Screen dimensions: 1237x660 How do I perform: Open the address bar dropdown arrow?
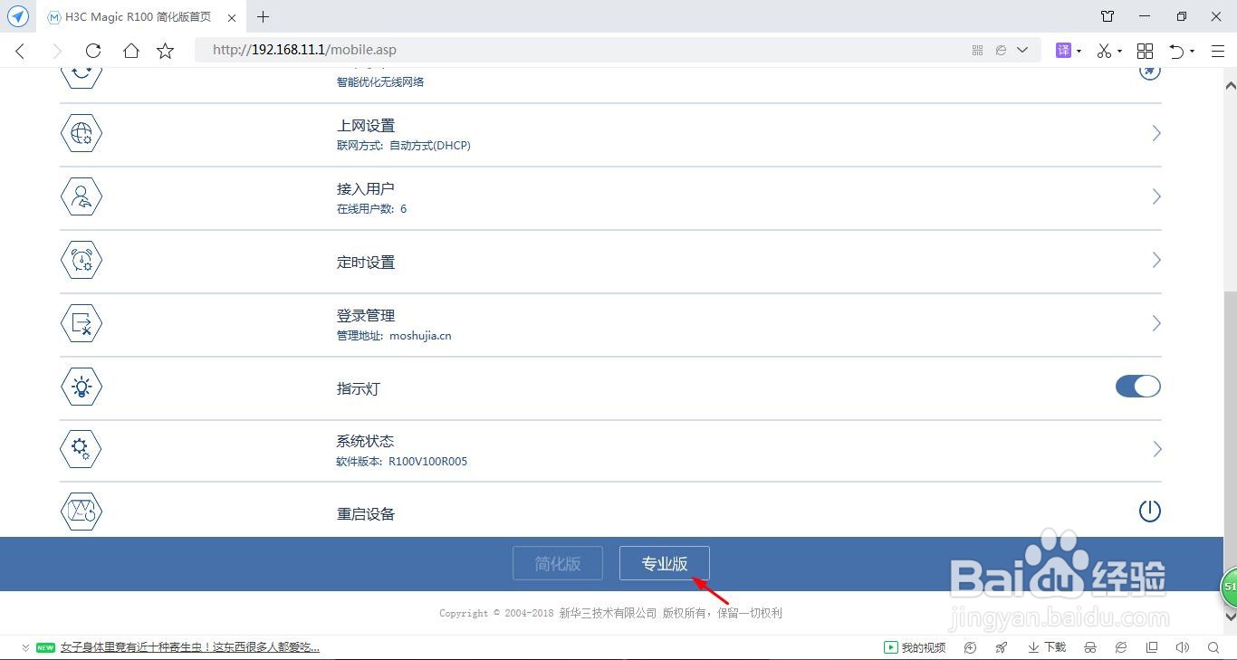1023,50
